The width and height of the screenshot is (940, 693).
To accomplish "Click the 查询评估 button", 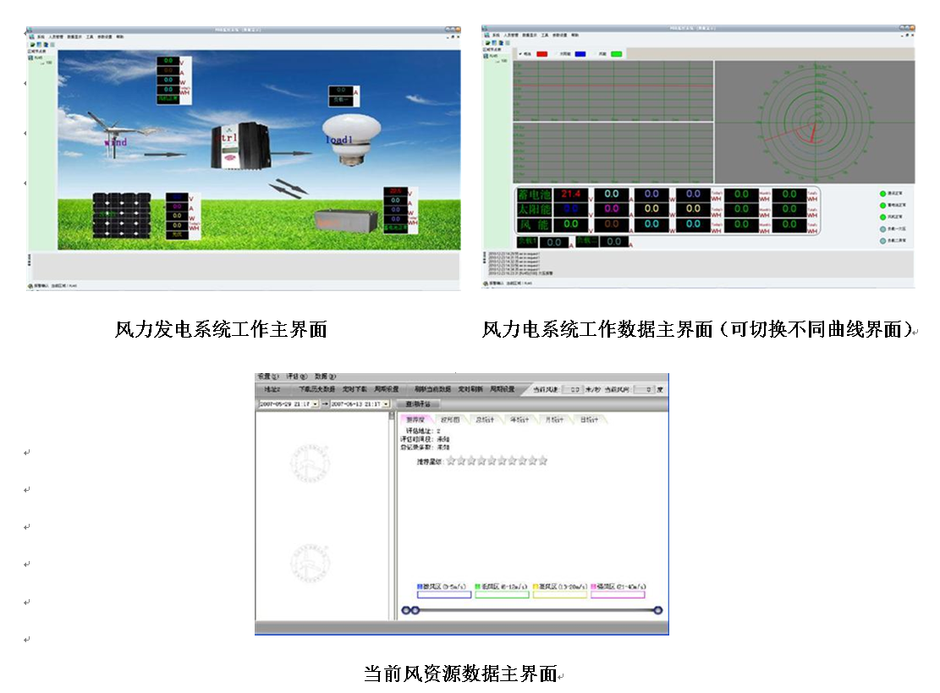I will pos(418,404).
